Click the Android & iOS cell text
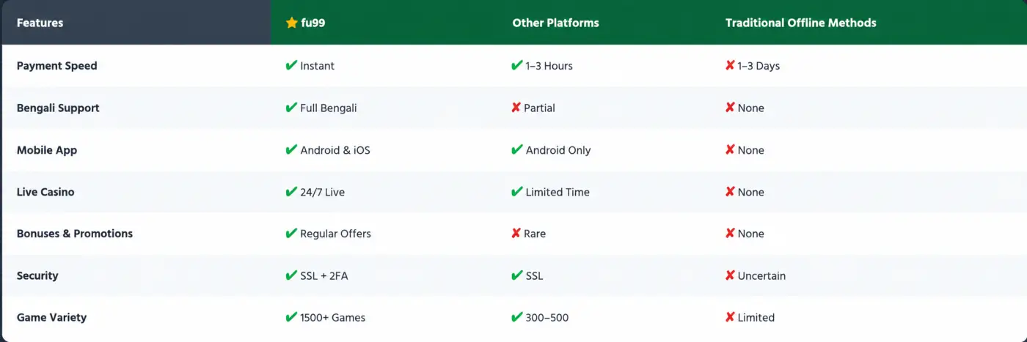The width and height of the screenshot is (1027, 342). click(x=335, y=150)
